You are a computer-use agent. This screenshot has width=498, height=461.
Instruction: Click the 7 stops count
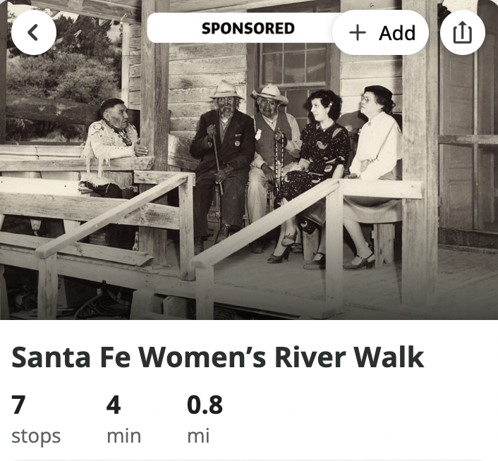tap(19, 405)
